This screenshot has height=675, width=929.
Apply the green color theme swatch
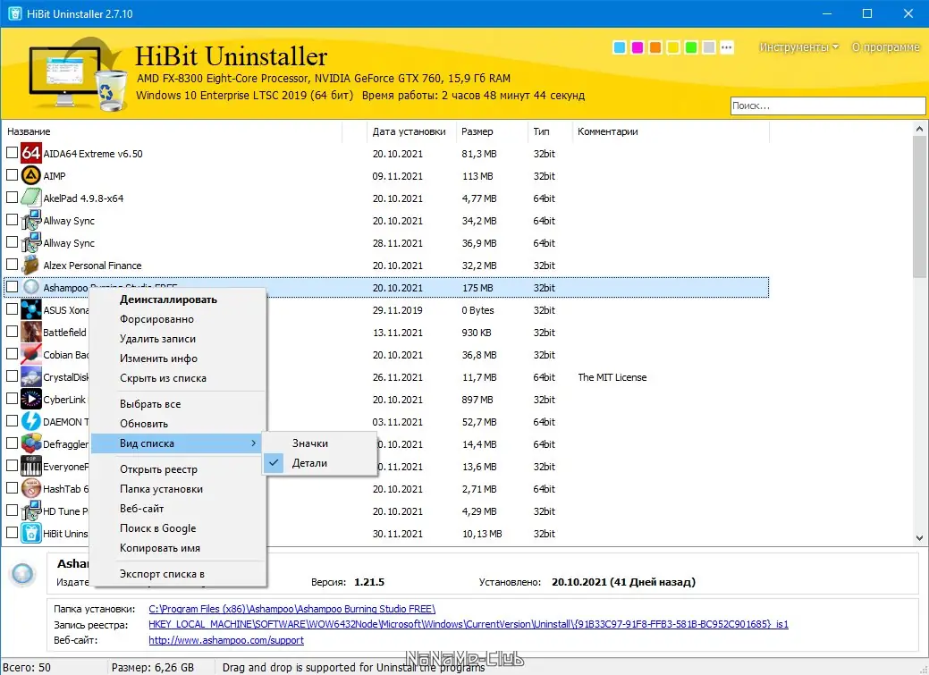pyautogui.click(x=691, y=47)
